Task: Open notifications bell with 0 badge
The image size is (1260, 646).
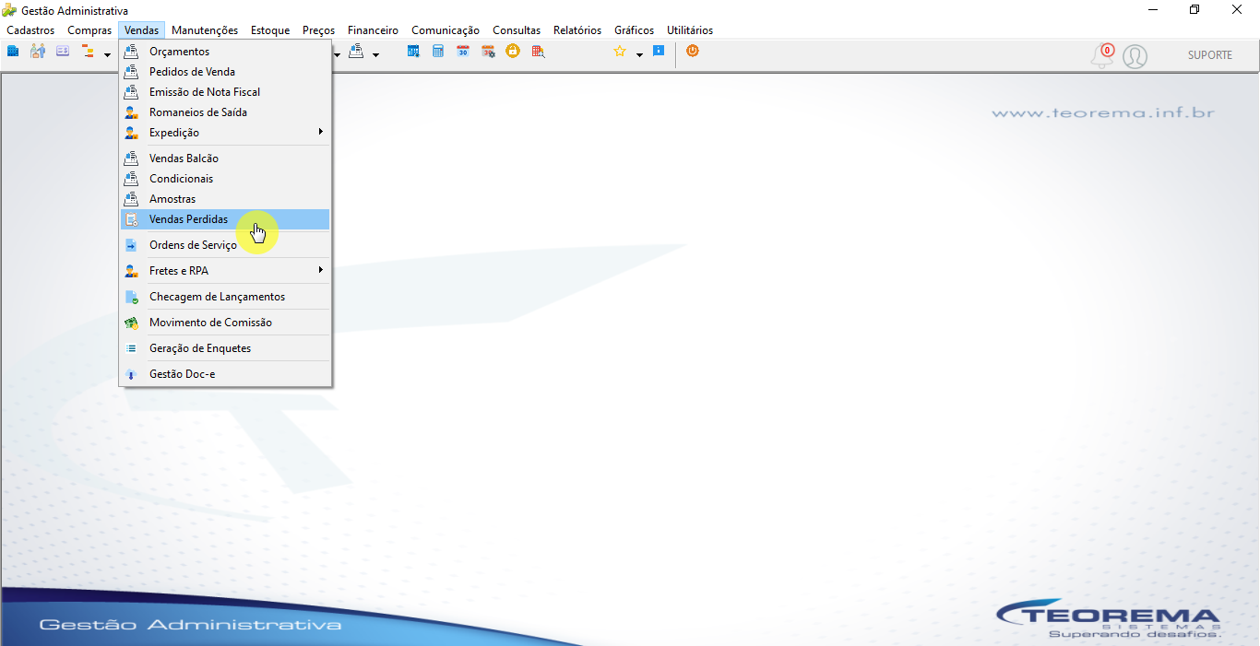Action: click(x=1102, y=55)
